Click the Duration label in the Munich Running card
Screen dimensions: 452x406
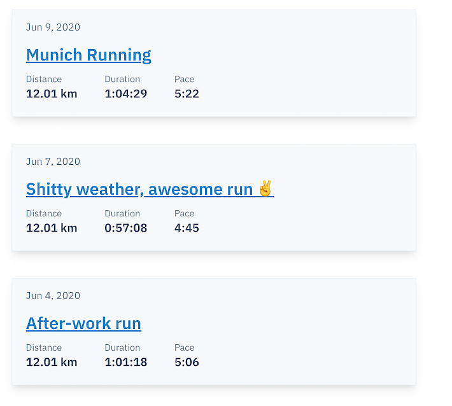click(122, 80)
